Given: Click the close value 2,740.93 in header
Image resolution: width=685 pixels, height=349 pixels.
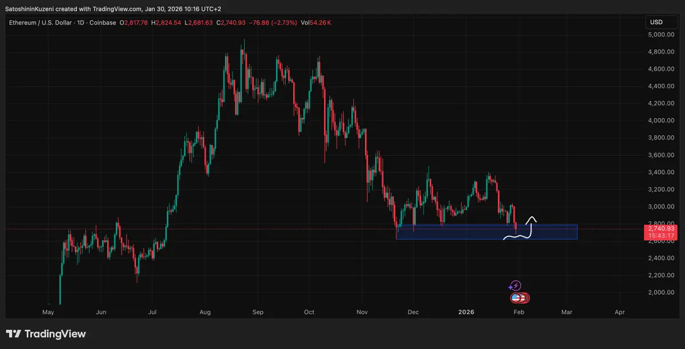Looking at the screenshot, I should pos(234,22).
